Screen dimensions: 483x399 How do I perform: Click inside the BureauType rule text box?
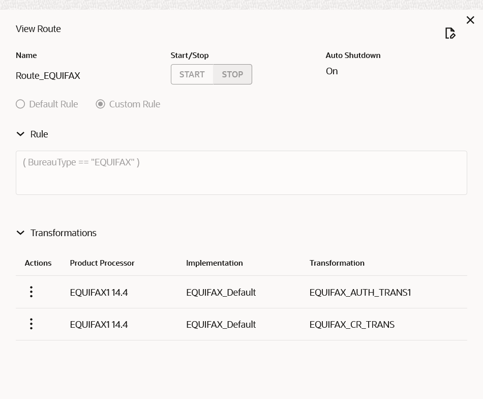(242, 173)
